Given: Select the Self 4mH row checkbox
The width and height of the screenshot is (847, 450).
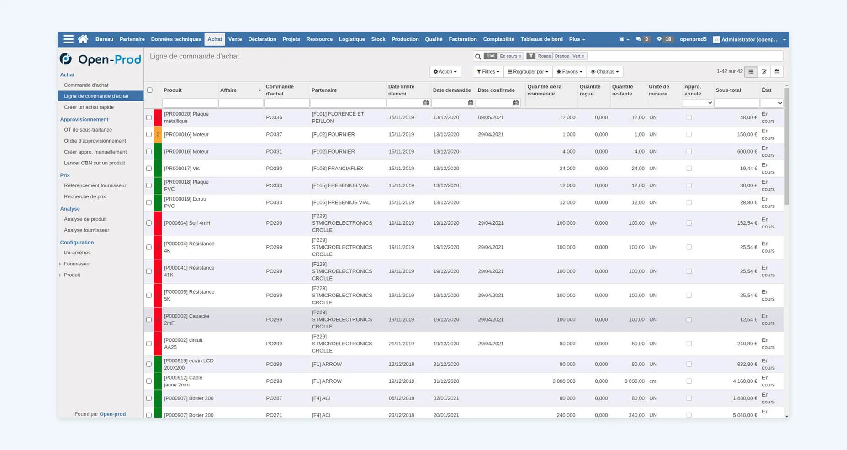Looking at the screenshot, I should pos(149,223).
